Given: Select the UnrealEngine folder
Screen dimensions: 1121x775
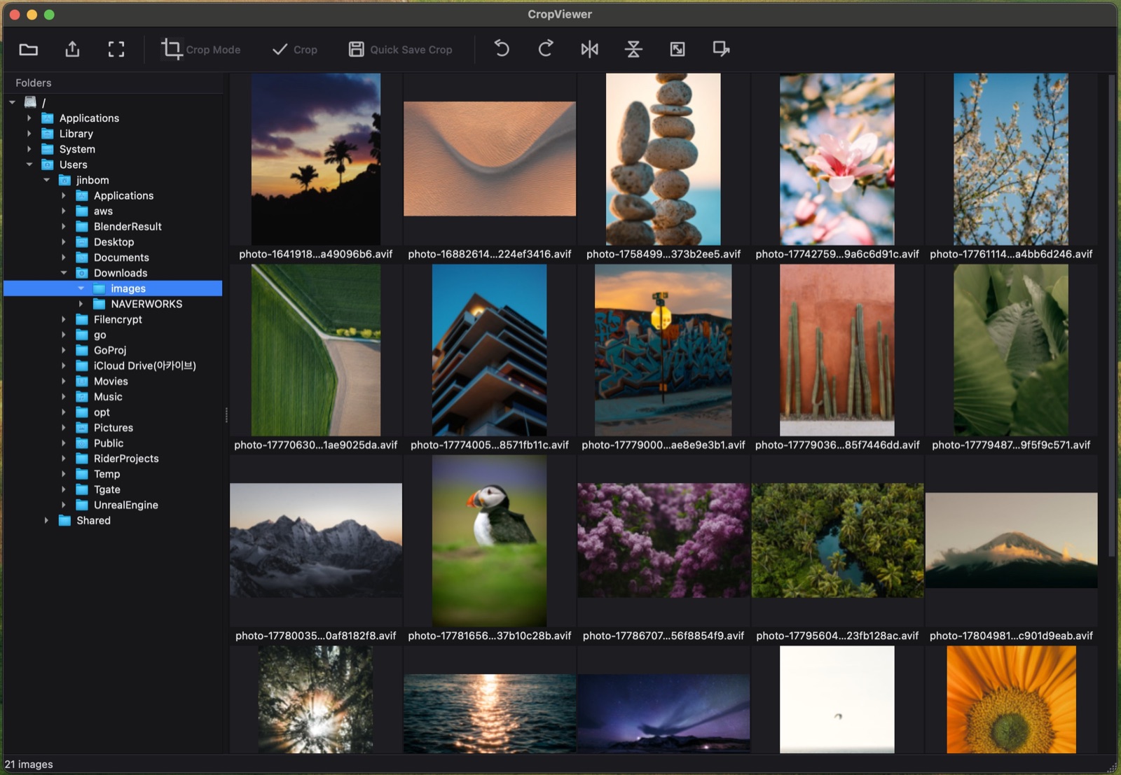Looking at the screenshot, I should (125, 505).
